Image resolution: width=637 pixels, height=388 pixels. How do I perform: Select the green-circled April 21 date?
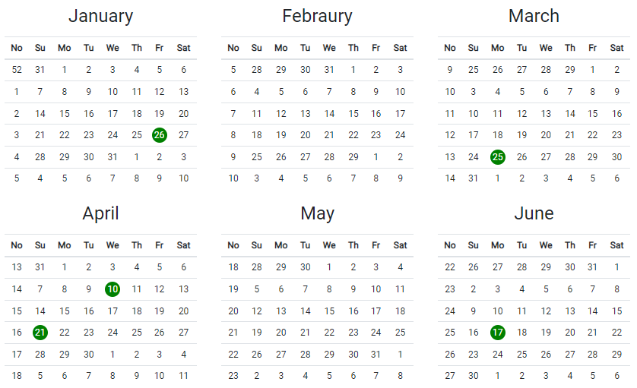pyautogui.click(x=40, y=333)
